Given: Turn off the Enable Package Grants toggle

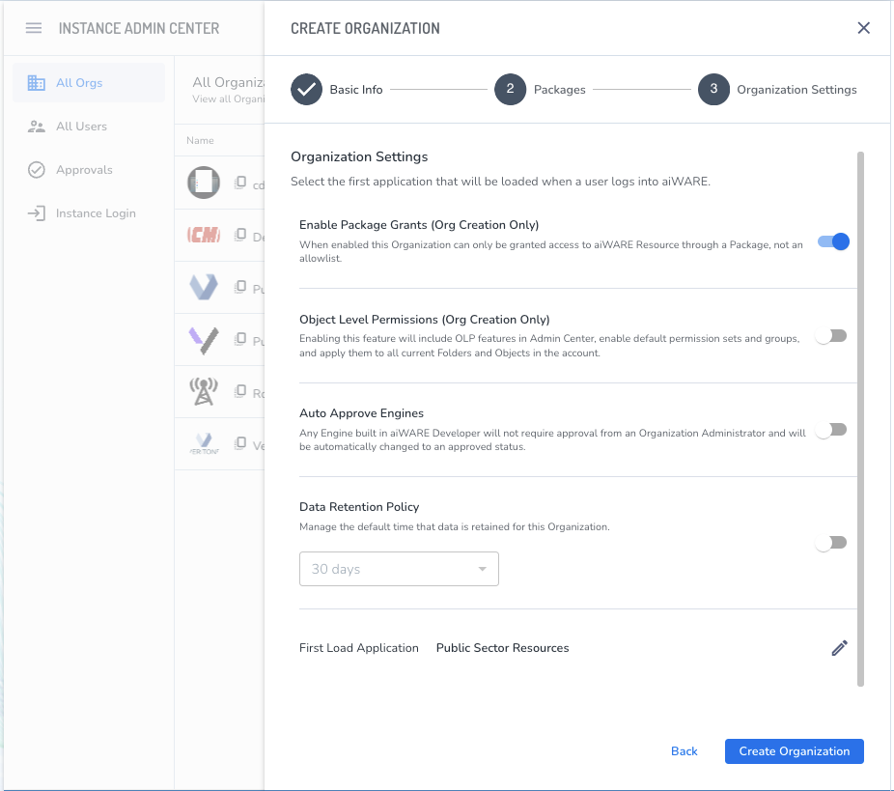Looking at the screenshot, I should (x=833, y=241).
